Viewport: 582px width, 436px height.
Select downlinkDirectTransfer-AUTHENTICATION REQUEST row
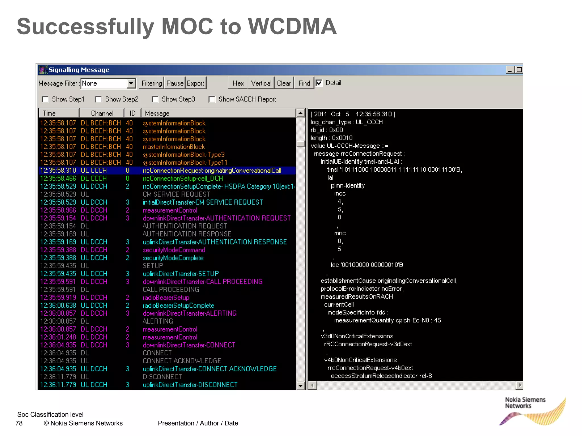tap(167, 218)
